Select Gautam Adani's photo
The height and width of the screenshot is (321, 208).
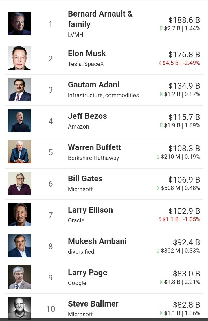[x=20, y=89]
